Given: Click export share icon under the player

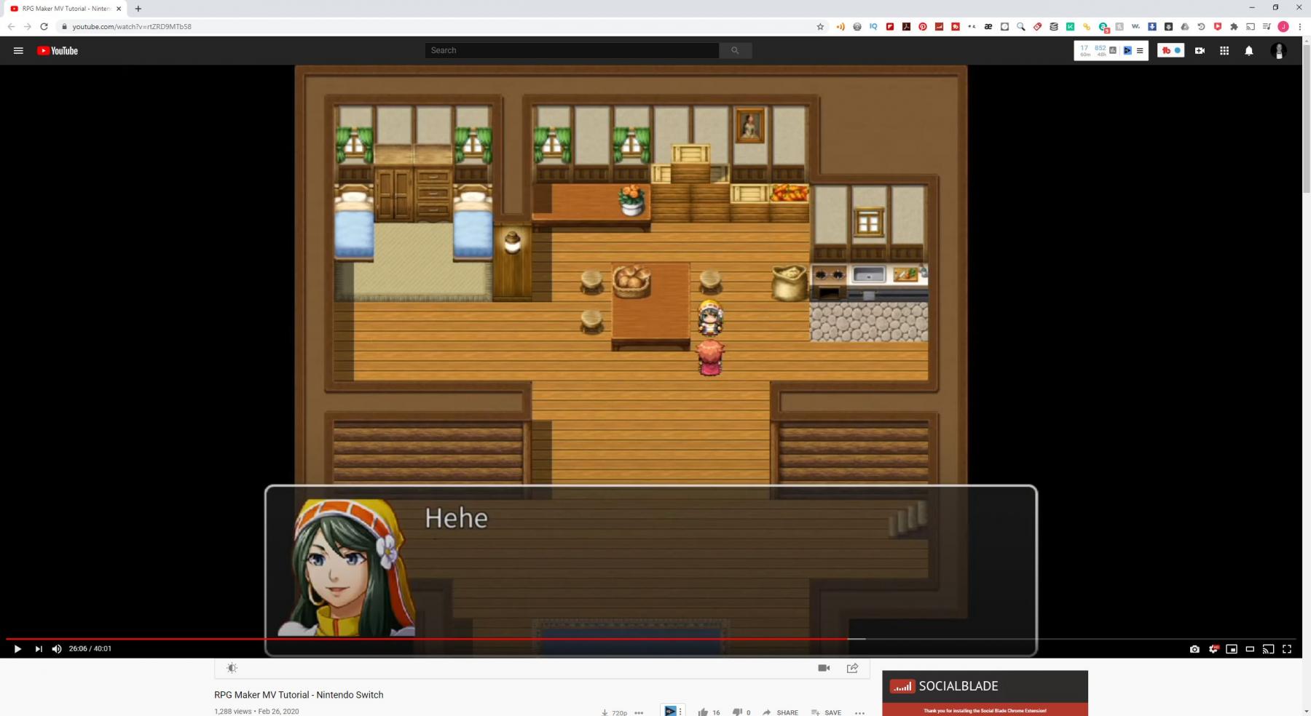Looking at the screenshot, I should coord(852,668).
